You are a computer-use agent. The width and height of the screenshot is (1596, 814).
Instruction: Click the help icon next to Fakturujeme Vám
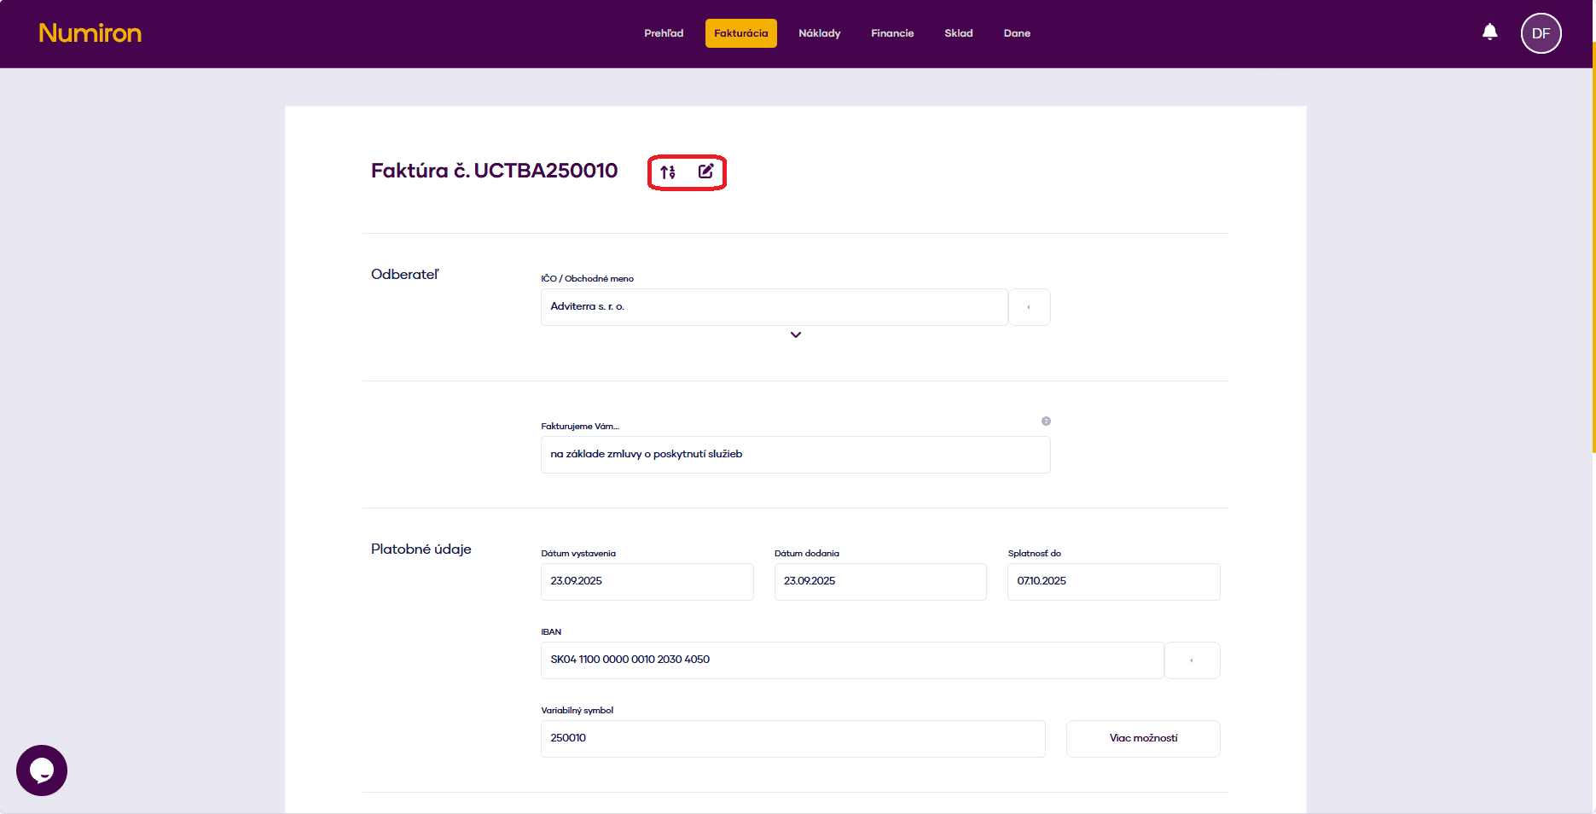[1046, 421]
